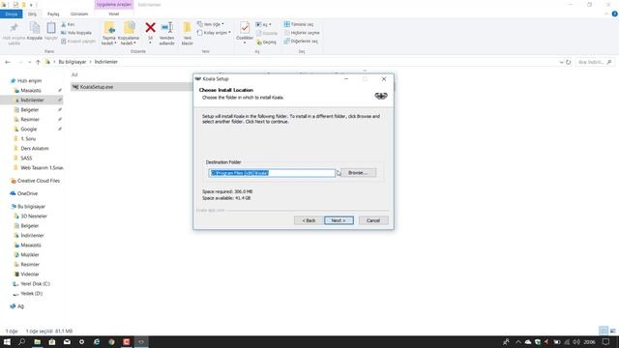Open the Ders Anlatım folder in sidebar
Image resolution: width=619 pixels, height=348 pixels.
(35, 148)
